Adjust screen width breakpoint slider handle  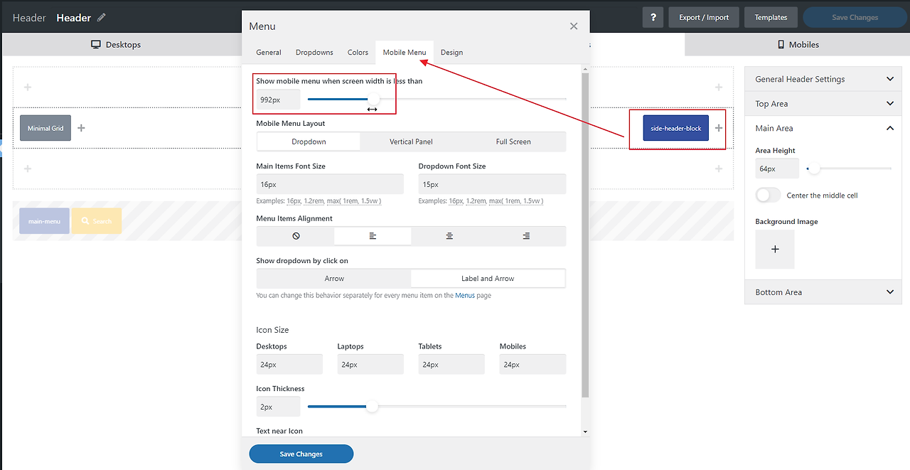[374, 99]
